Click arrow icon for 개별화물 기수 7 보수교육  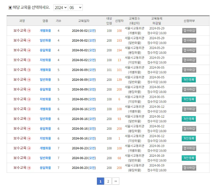coord(29,148)
